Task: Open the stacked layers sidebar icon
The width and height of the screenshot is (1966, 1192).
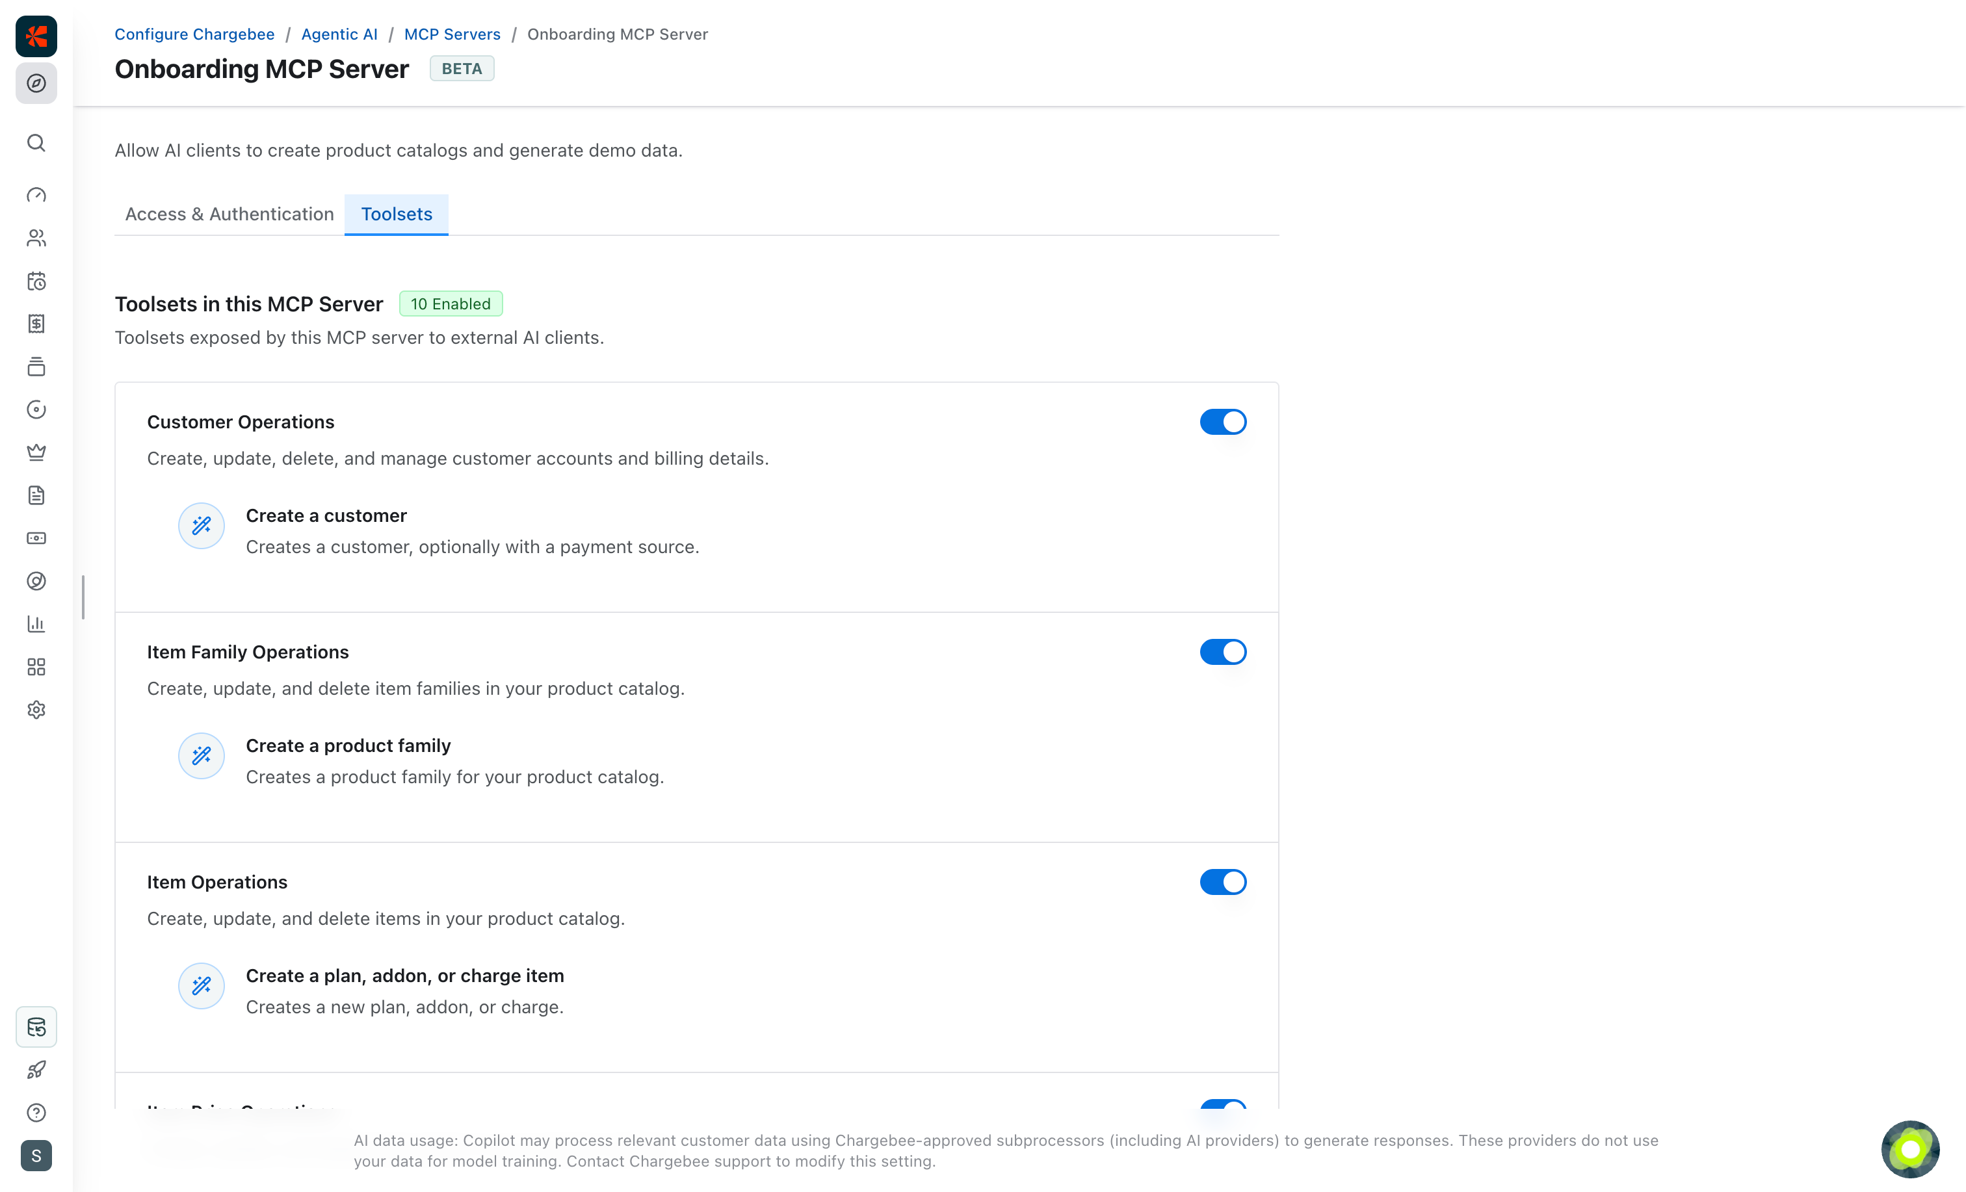Action: coord(36,366)
